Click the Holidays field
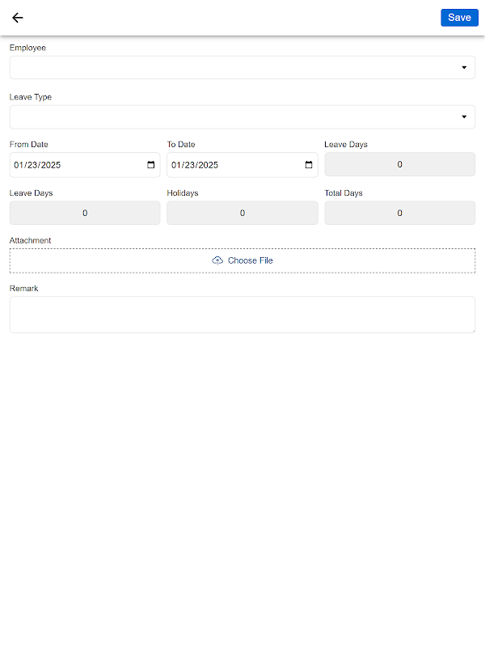 coord(242,214)
